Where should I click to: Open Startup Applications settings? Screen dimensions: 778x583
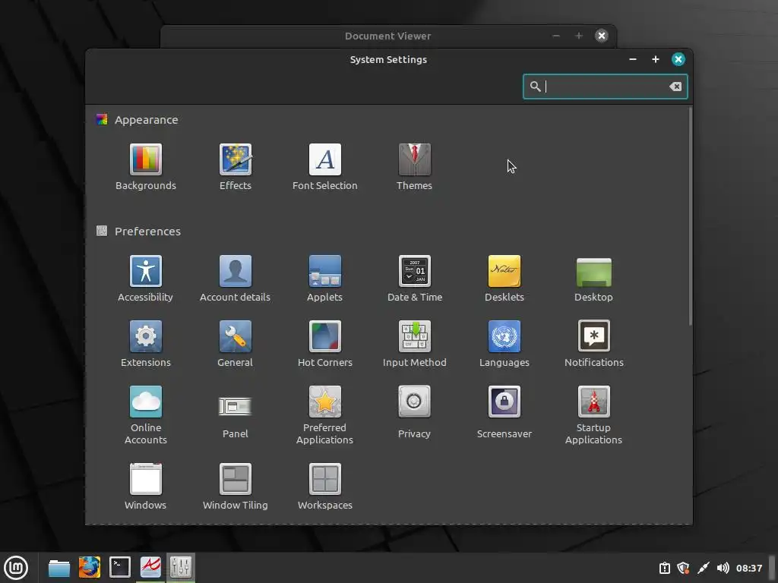593,415
